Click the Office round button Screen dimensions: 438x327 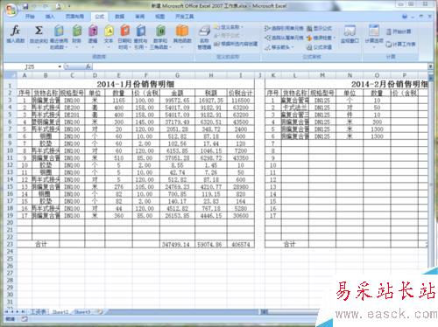pyautogui.click(x=11, y=10)
